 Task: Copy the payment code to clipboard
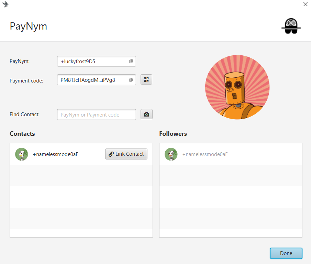pyautogui.click(x=131, y=80)
